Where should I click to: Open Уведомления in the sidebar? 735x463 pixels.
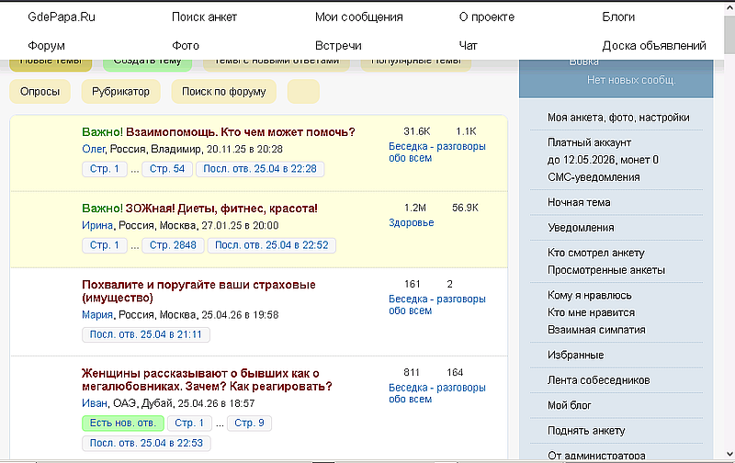[x=581, y=228]
